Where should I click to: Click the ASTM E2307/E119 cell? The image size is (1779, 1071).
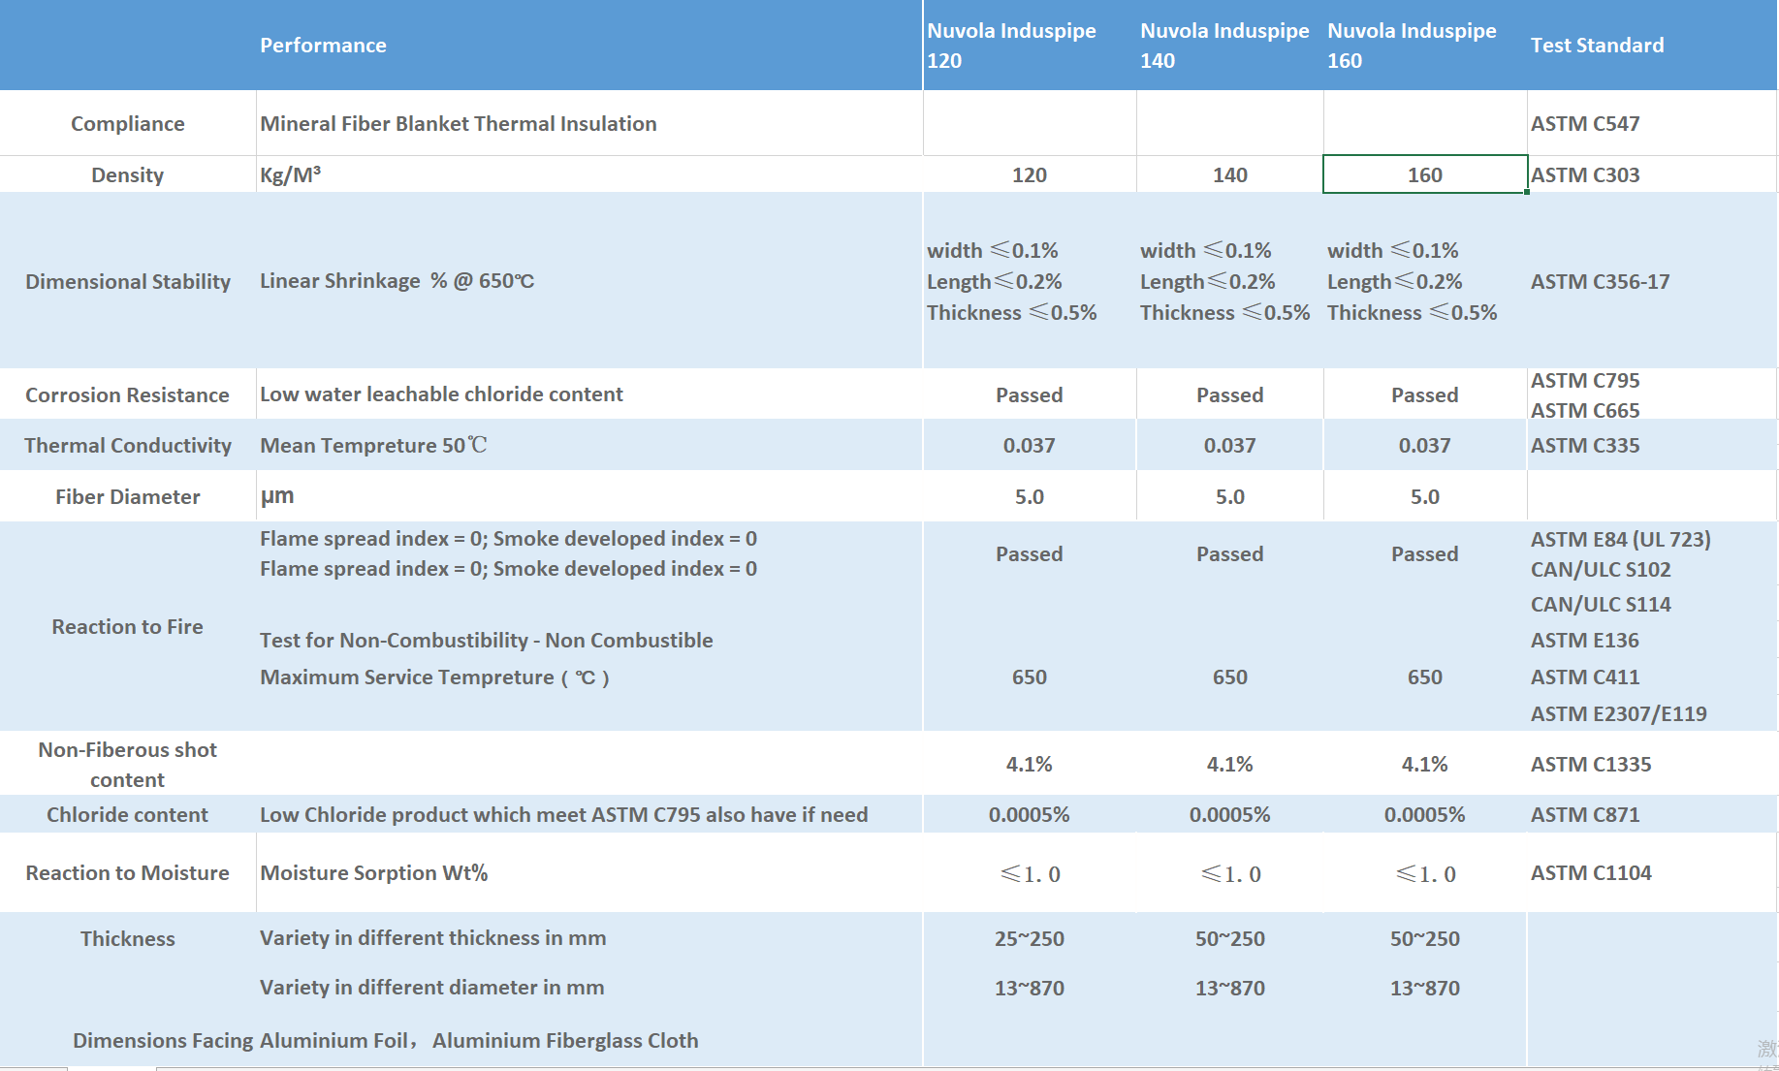click(x=1619, y=713)
